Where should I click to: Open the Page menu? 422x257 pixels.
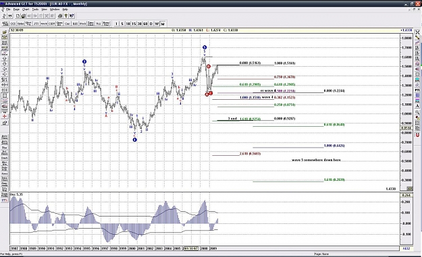coord(16,9)
